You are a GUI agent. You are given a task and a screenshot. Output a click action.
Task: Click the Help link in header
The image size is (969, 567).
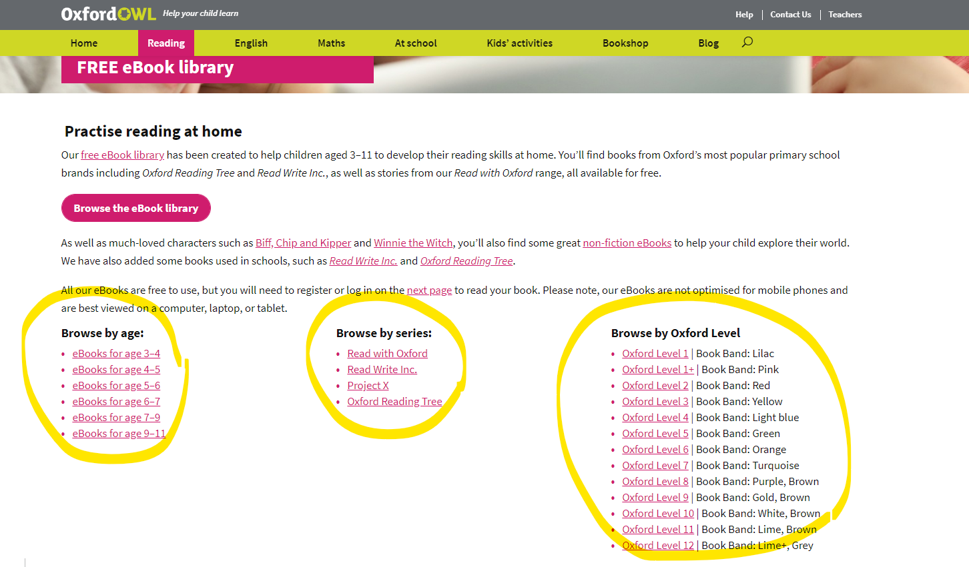pos(744,15)
